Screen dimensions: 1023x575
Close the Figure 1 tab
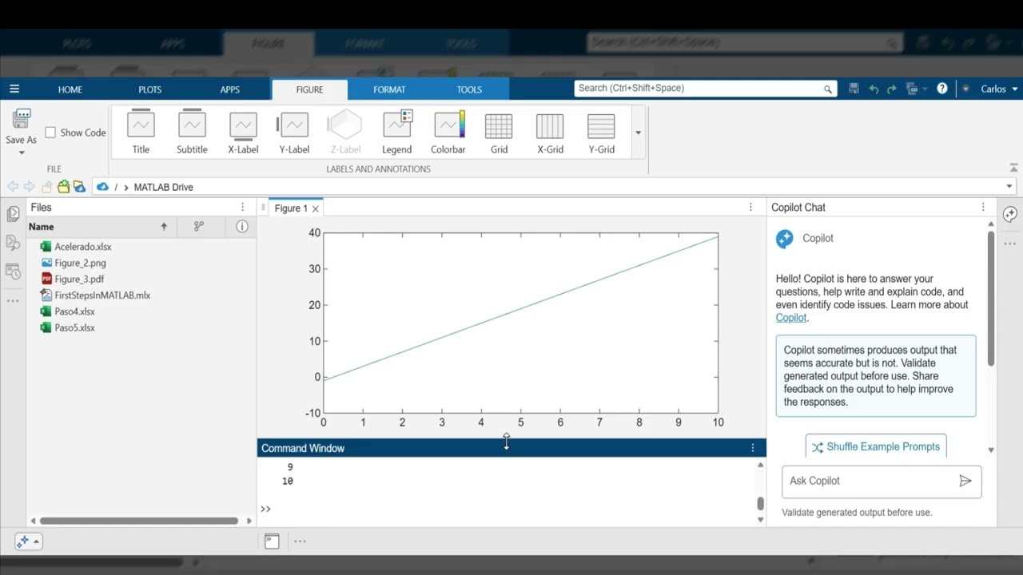point(315,208)
